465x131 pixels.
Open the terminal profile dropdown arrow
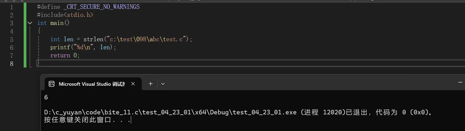(x=163, y=84)
